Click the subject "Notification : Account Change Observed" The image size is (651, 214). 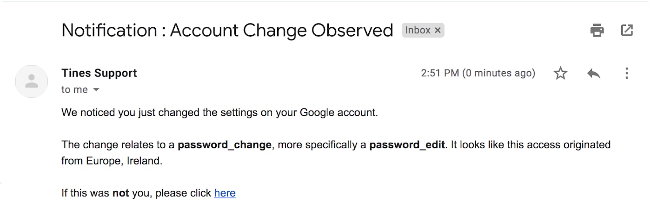[x=227, y=31]
